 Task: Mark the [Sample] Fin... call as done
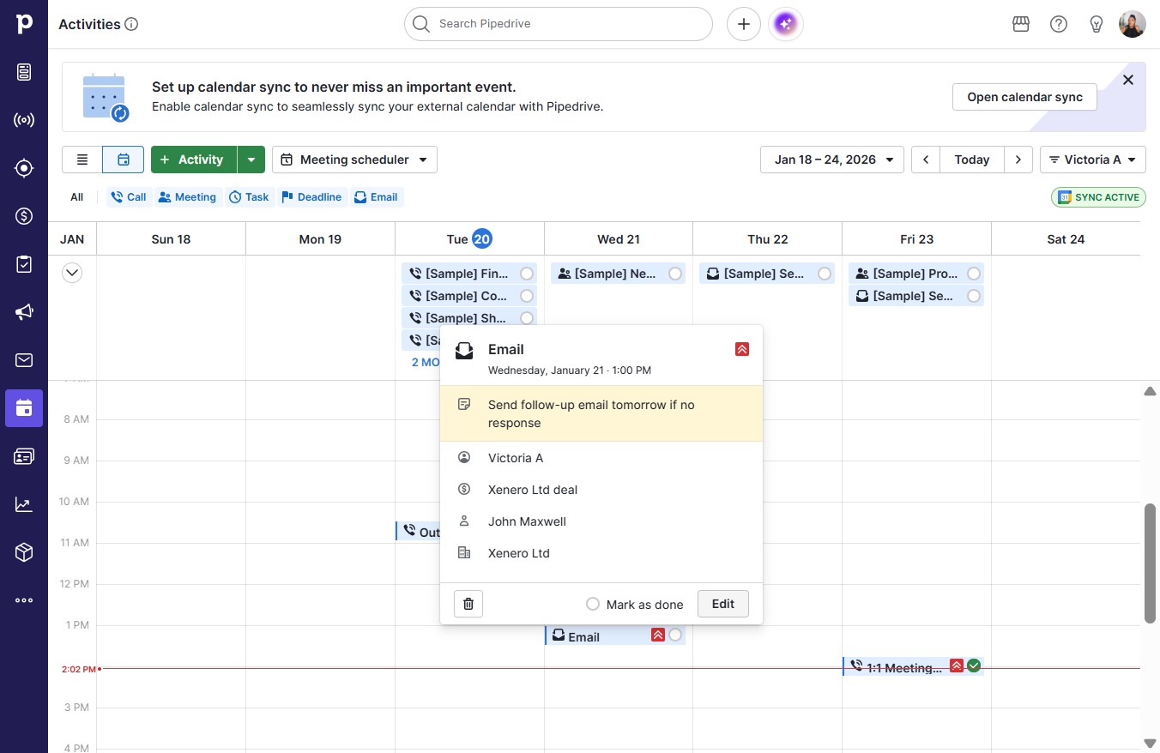[527, 274]
